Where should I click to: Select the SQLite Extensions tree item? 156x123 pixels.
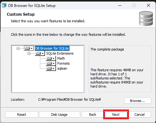coord(60,53)
